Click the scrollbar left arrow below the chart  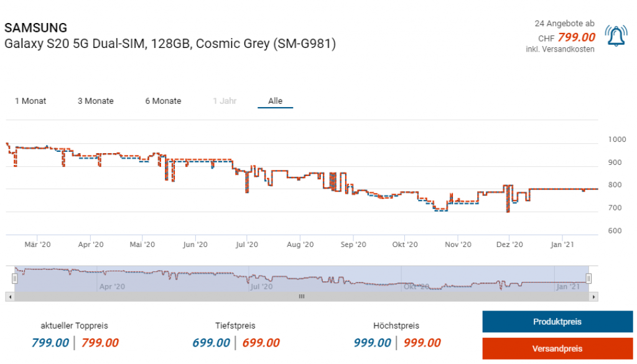coord(9,297)
